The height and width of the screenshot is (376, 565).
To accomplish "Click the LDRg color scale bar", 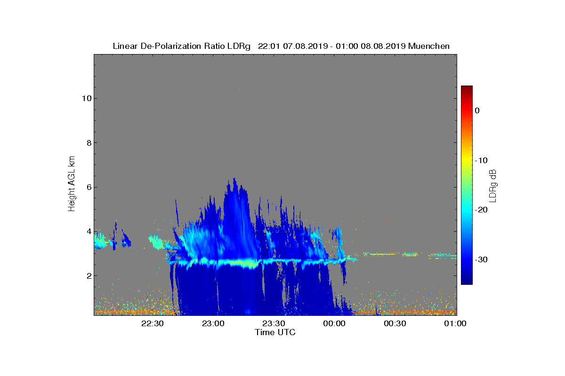I will tap(467, 185).
